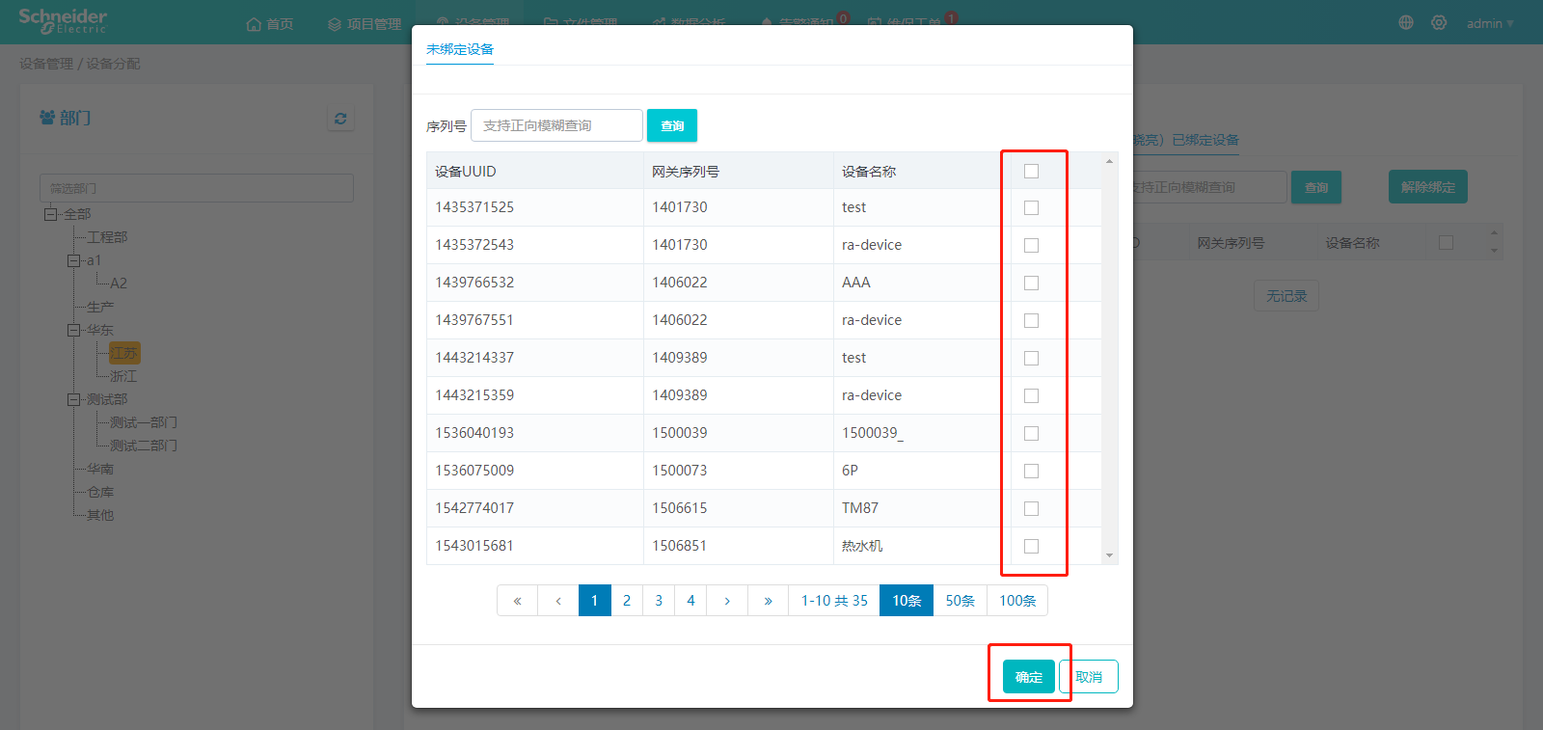
Task: Open the 首页 home icon menu
Action: [x=270, y=24]
